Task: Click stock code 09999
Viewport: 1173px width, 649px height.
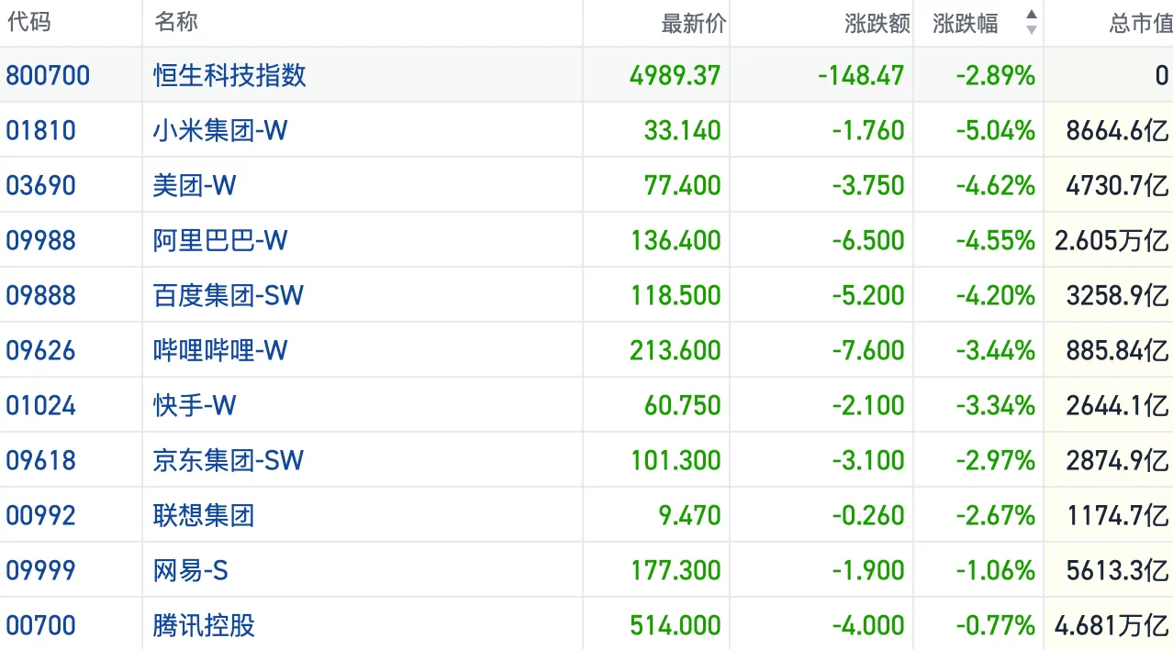Action: pos(41,570)
